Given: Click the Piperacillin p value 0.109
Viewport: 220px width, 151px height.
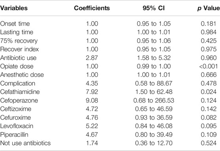Looking at the screenshot, I should click(x=209, y=134).
